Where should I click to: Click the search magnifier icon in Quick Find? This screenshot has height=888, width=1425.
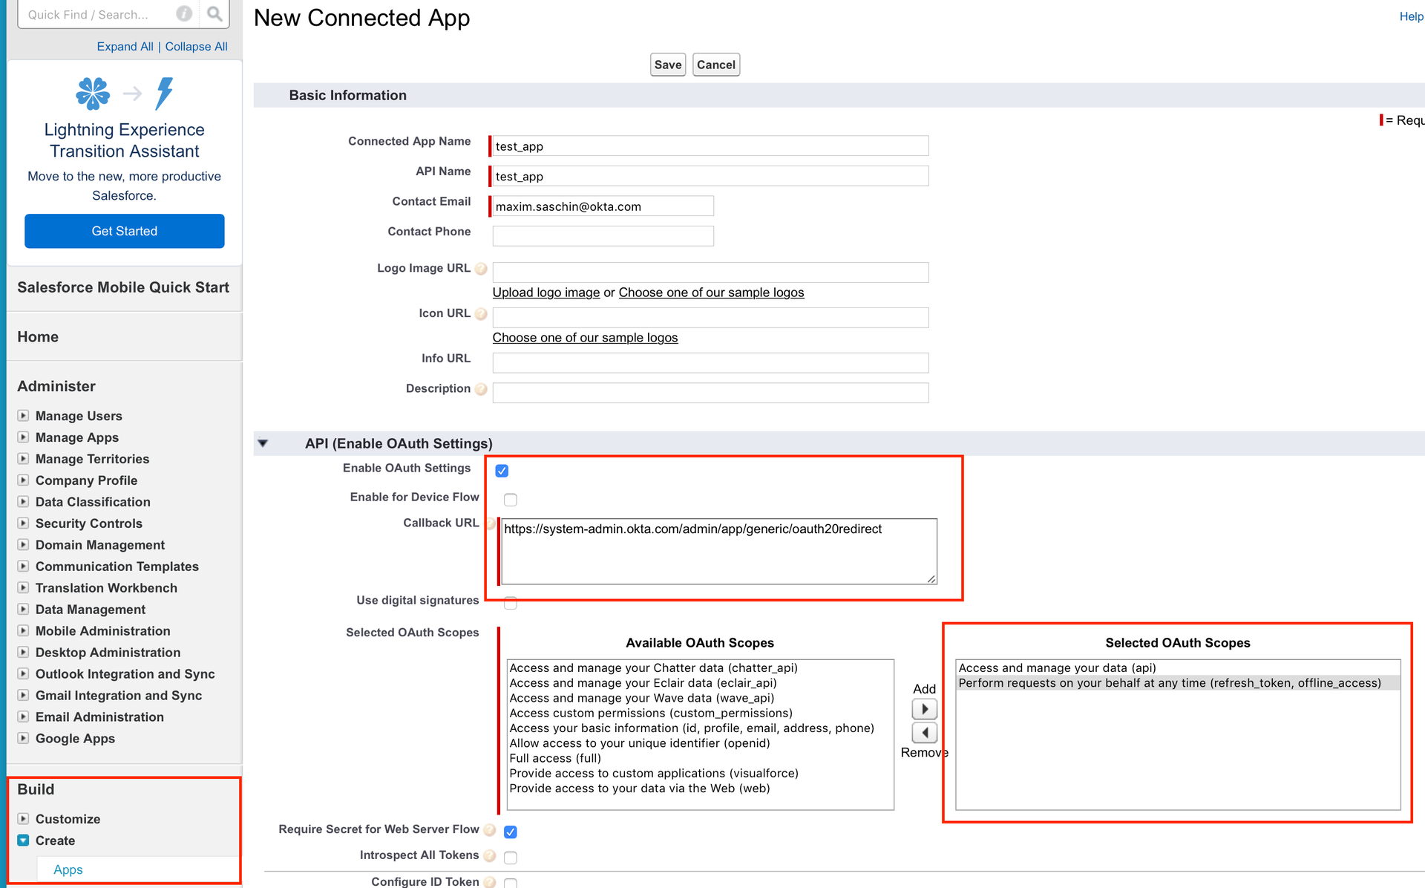tap(214, 14)
